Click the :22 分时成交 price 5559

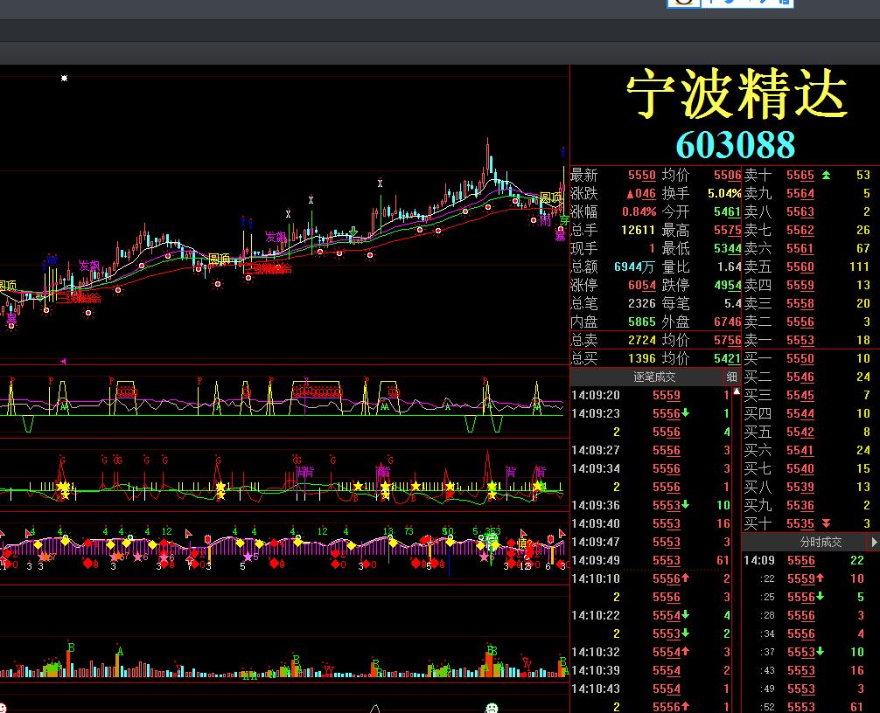point(801,579)
